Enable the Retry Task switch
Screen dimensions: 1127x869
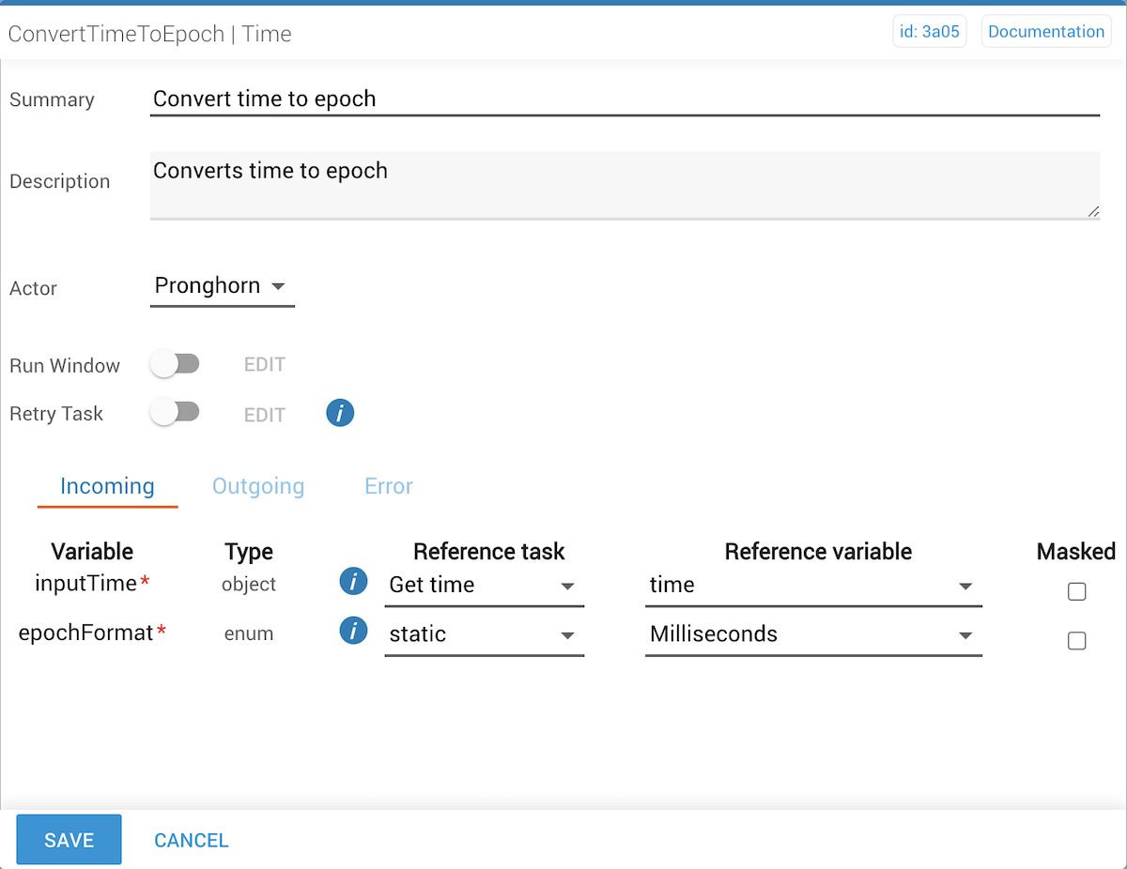tap(175, 413)
